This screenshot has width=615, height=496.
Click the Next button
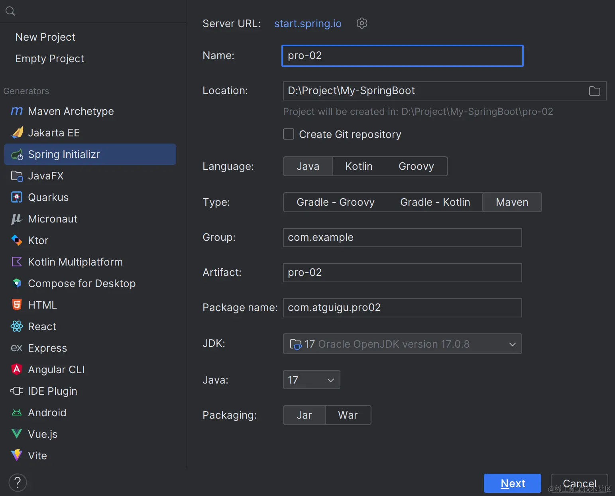pos(513,483)
